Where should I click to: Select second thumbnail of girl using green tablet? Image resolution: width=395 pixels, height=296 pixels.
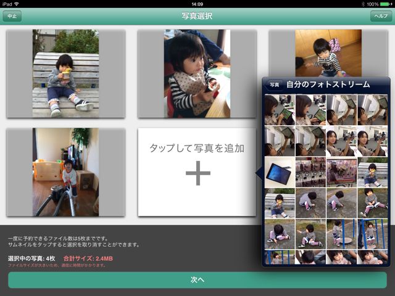310,110
